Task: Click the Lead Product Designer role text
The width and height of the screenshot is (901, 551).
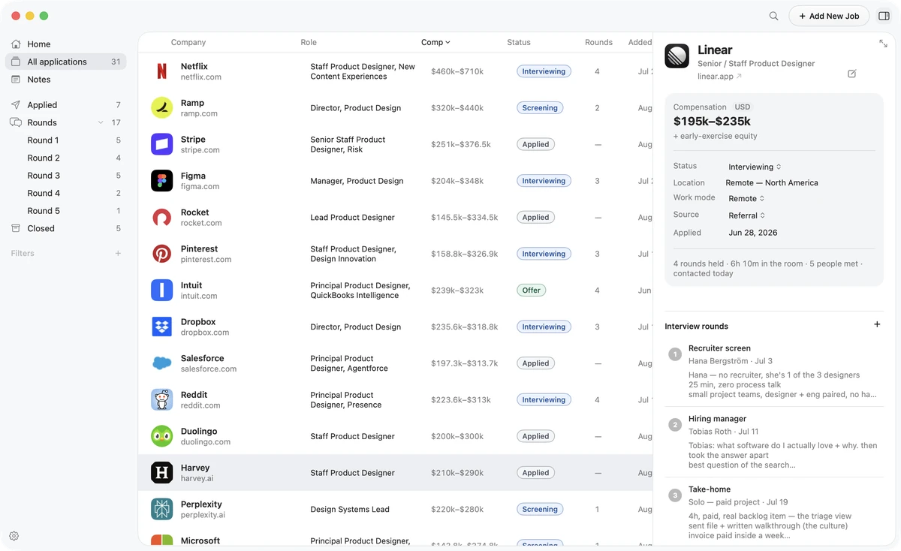Action: coord(352,218)
